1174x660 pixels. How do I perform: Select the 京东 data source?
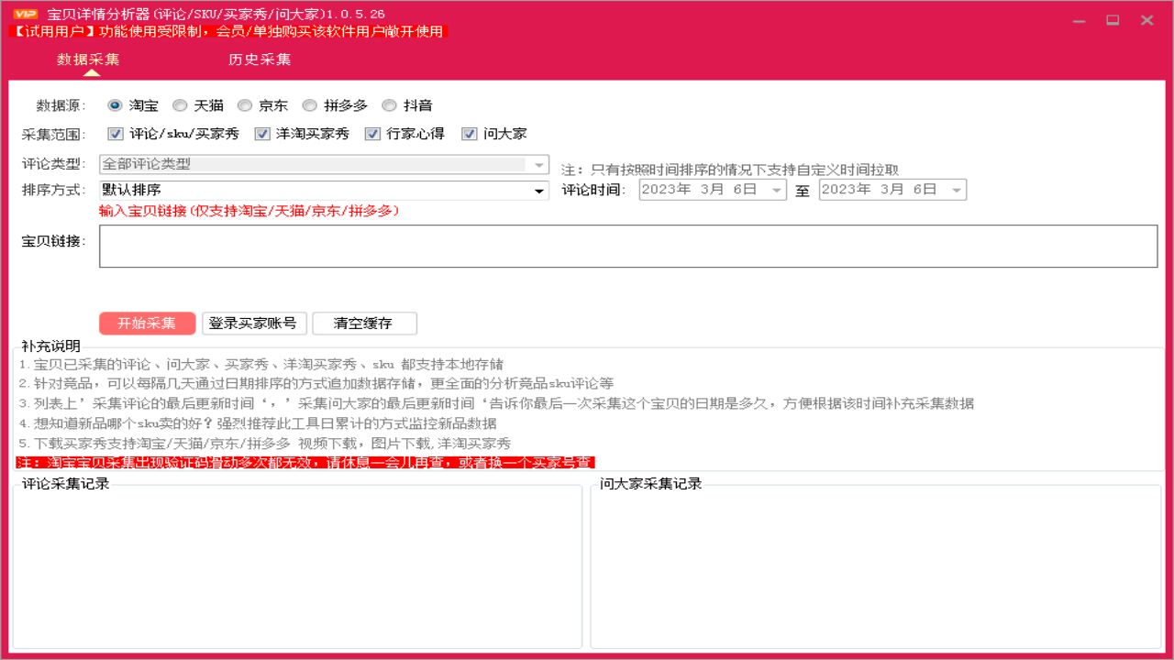[245, 105]
